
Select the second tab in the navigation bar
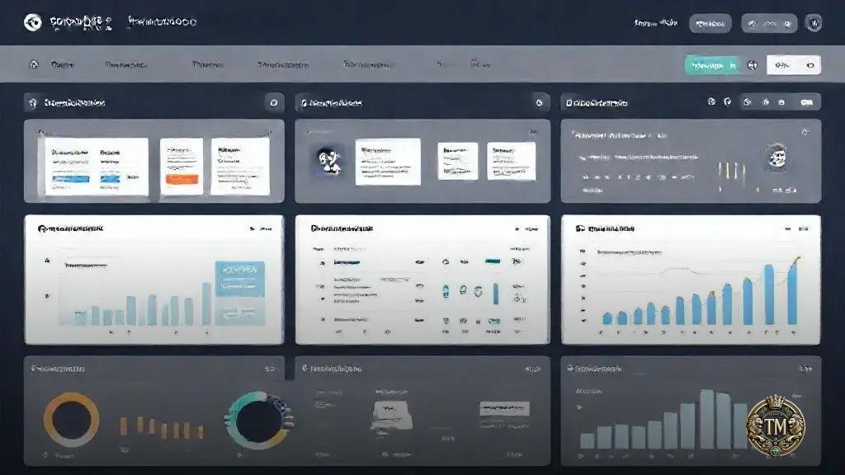click(x=125, y=64)
